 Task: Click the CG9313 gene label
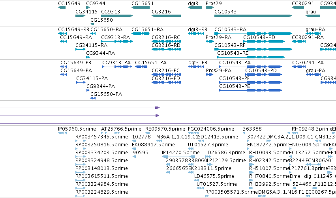111,12
